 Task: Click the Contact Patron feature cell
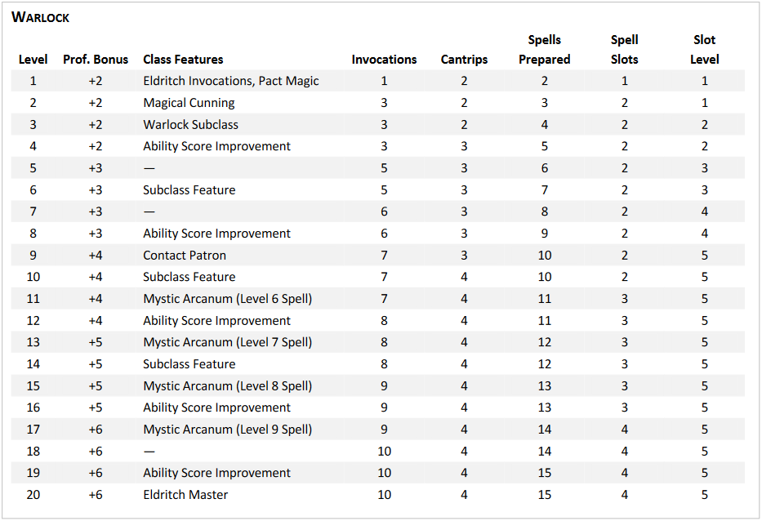(x=185, y=256)
